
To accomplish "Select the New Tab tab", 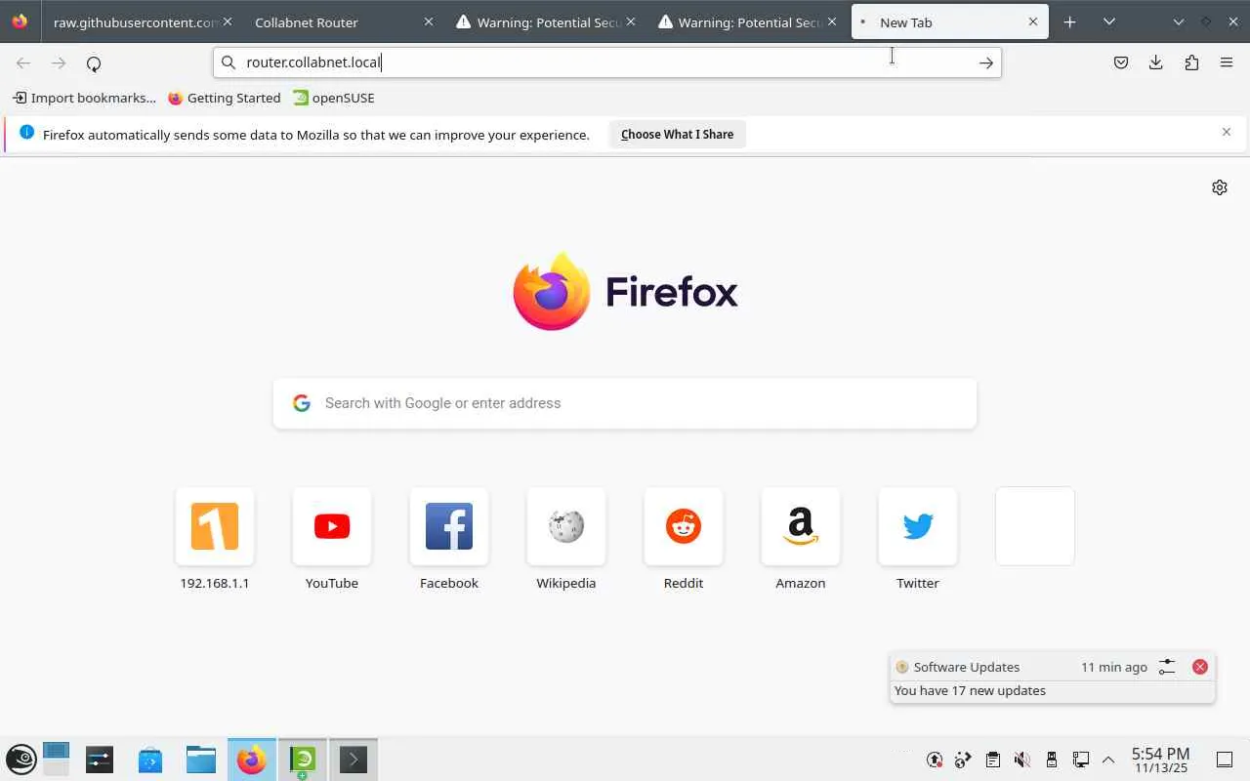I will (950, 21).
